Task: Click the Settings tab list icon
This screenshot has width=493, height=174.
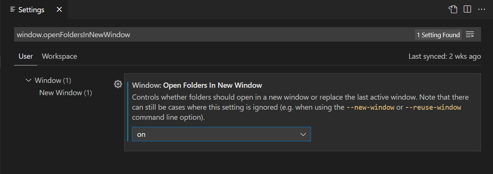Action: pos(13,9)
